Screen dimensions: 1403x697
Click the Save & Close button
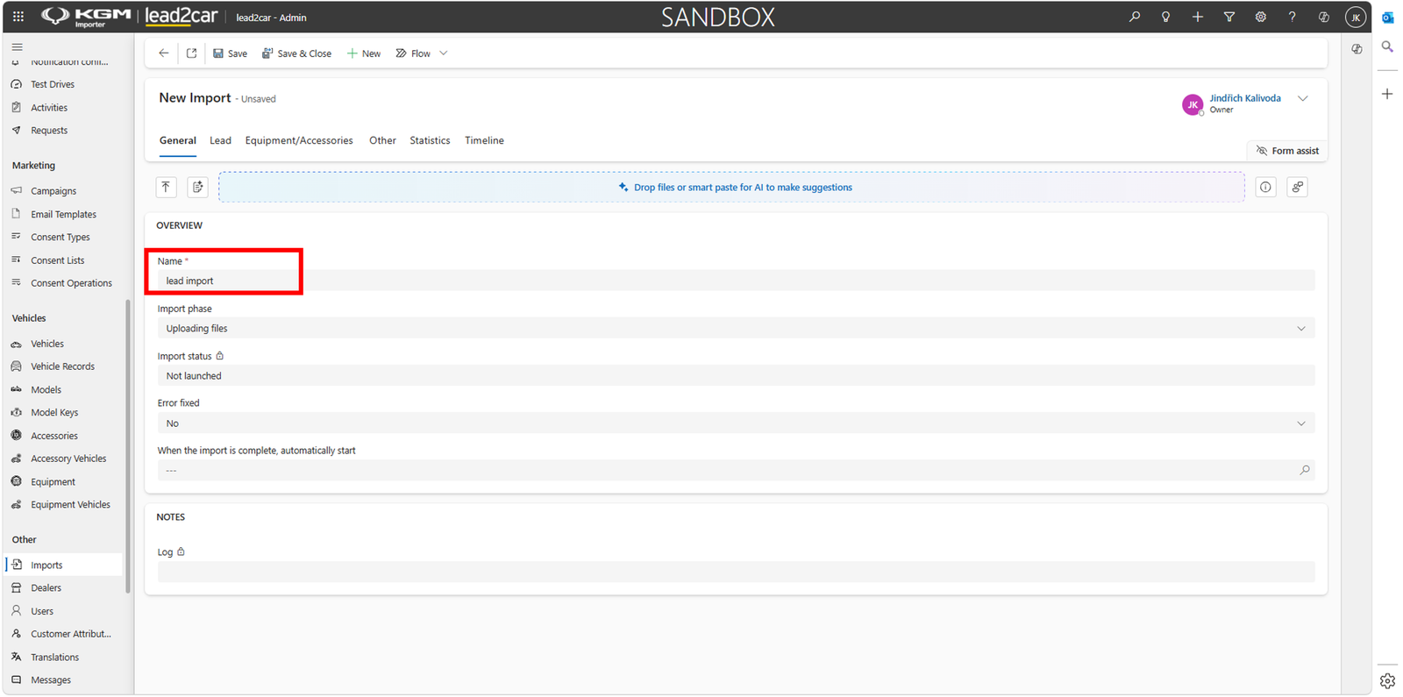pyautogui.click(x=296, y=53)
